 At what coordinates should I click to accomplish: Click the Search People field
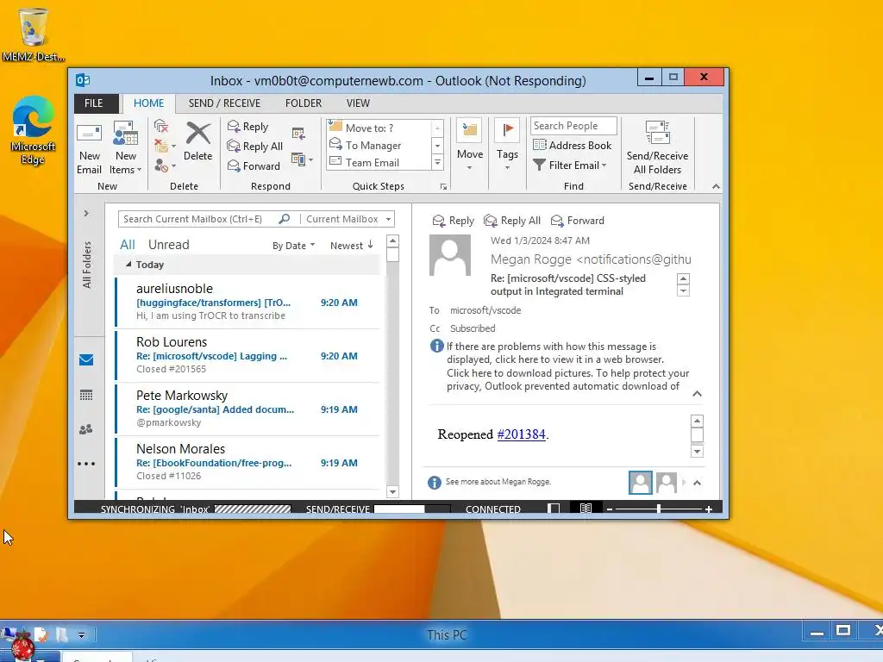tap(573, 126)
